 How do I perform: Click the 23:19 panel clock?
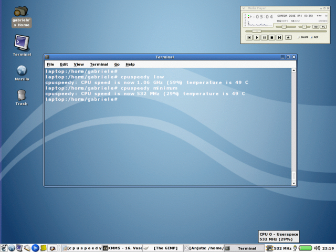328,248
